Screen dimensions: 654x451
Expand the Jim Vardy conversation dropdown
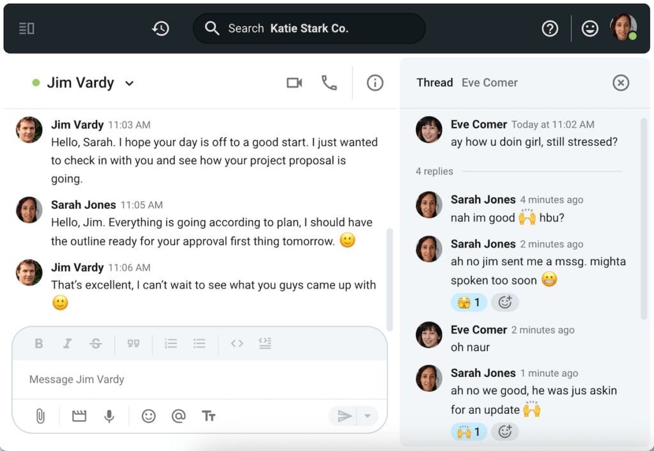[130, 84]
